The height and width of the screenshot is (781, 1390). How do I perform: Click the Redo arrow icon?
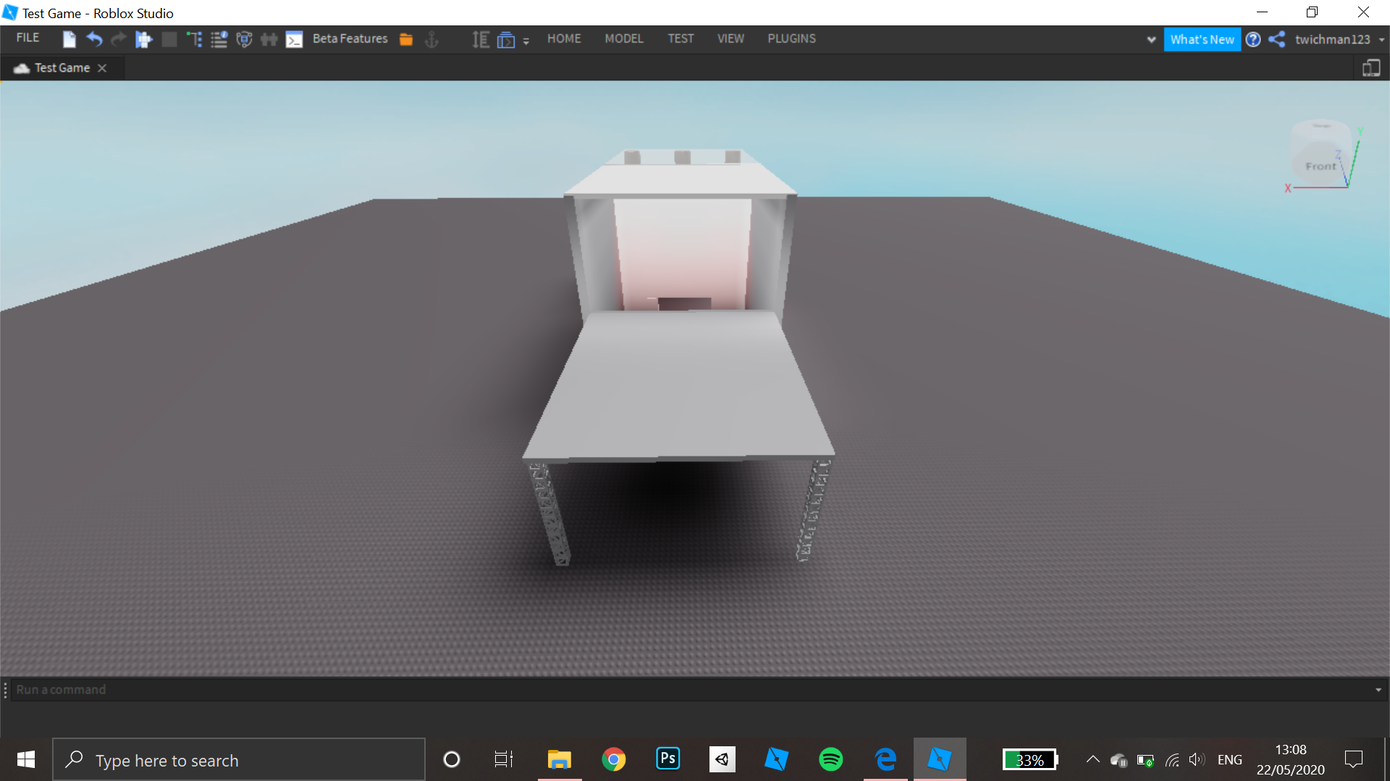pyautogui.click(x=118, y=39)
